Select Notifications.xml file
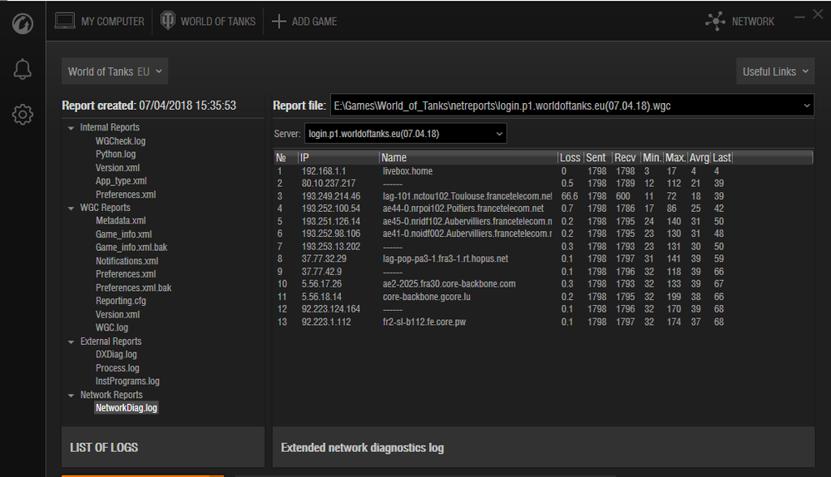Screen dimensions: 831x477 (126, 261)
